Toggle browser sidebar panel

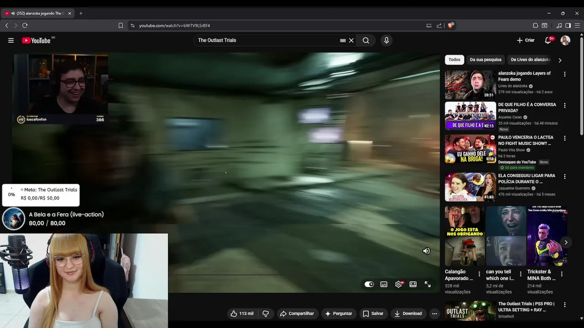coord(568,26)
